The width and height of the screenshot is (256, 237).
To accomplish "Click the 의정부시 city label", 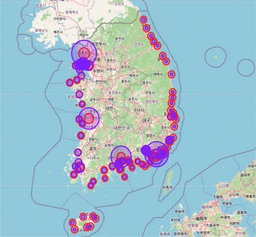I will [x=99, y=44].
